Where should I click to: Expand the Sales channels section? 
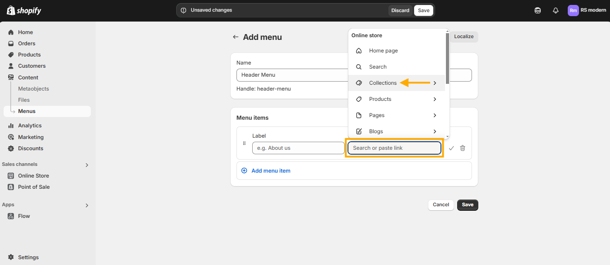[87, 165]
